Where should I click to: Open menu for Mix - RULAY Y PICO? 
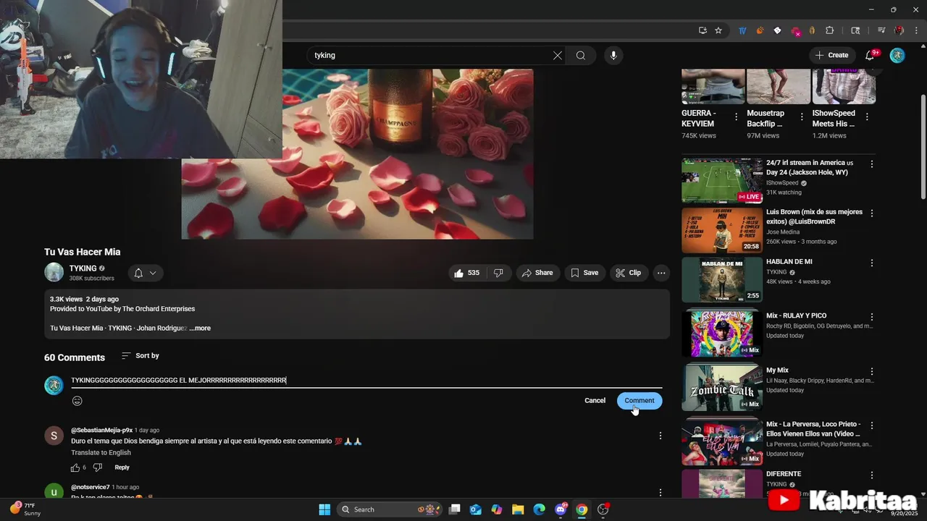pos(872,317)
